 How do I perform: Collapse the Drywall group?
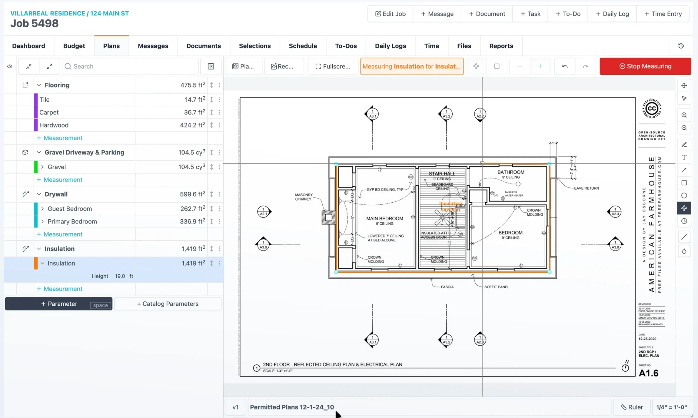[x=39, y=194]
